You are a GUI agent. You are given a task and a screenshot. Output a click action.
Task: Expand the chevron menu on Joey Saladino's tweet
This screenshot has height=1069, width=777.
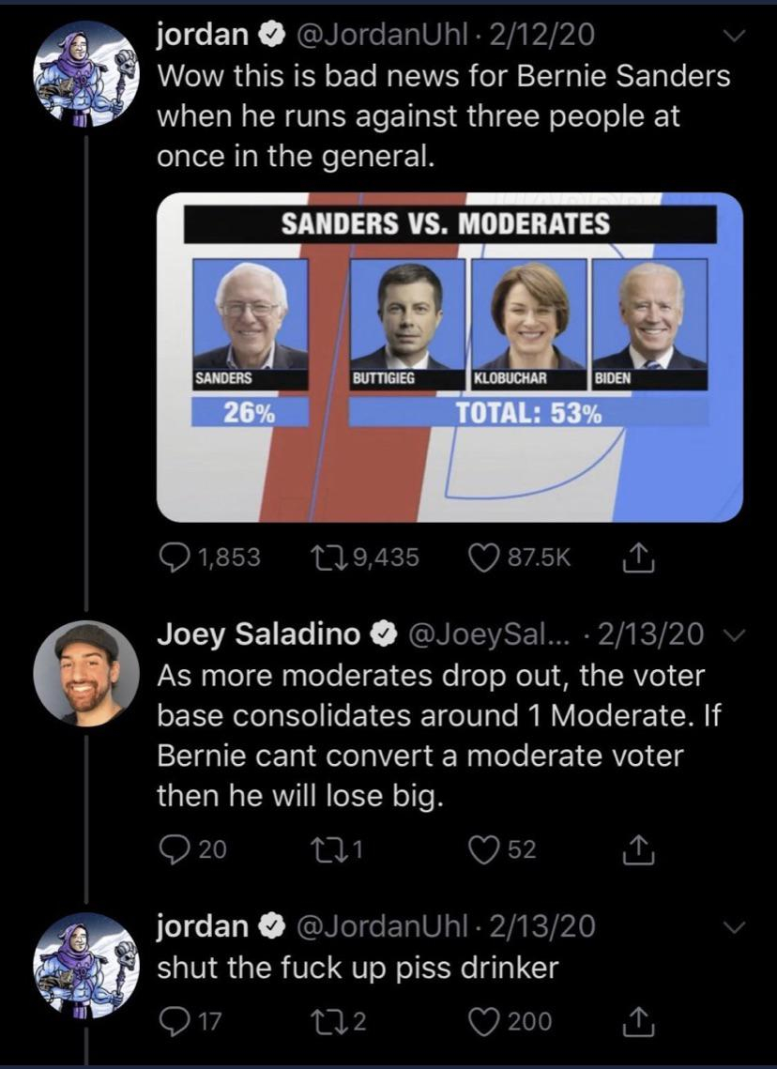pyautogui.click(x=735, y=636)
